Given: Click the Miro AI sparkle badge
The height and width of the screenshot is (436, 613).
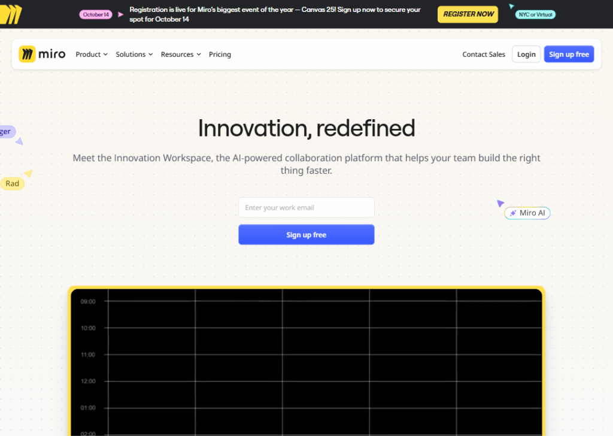Looking at the screenshot, I should click(527, 213).
